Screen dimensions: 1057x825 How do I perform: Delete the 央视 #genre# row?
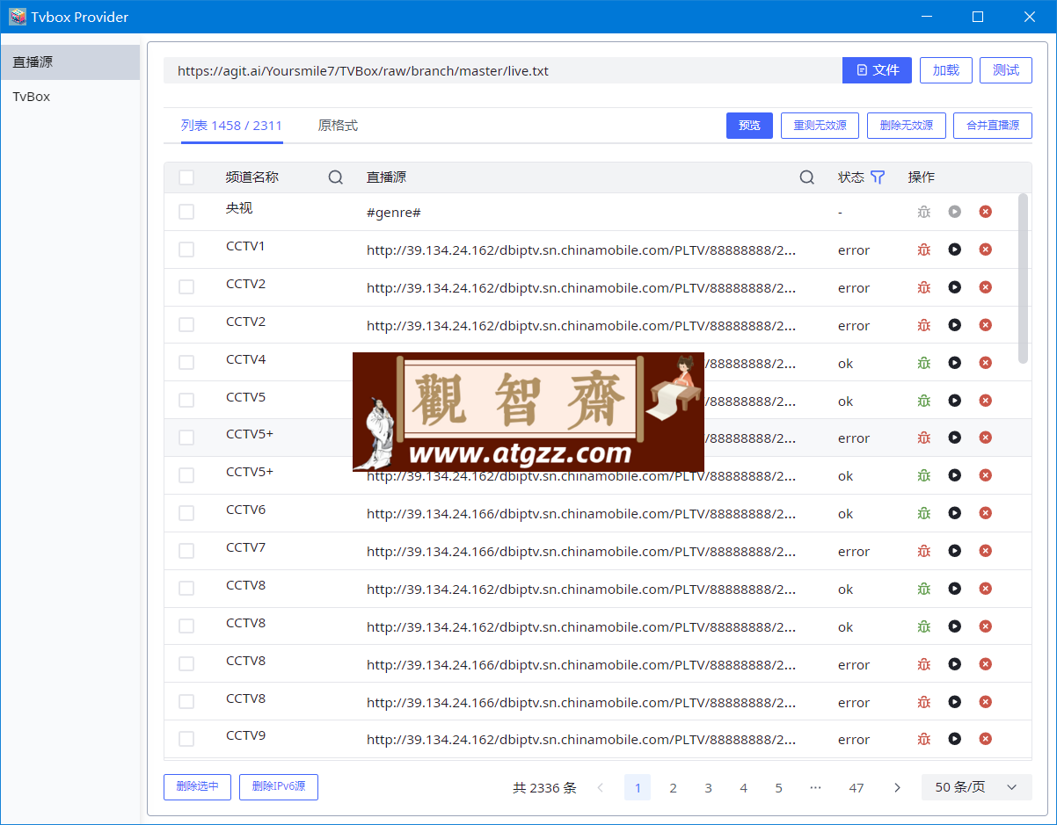(985, 212)
